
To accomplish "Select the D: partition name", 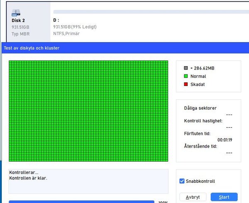I will [x=56, y=20].
